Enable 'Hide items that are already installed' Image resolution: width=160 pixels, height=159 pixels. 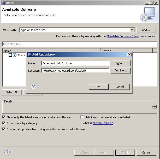pos(82,117)
